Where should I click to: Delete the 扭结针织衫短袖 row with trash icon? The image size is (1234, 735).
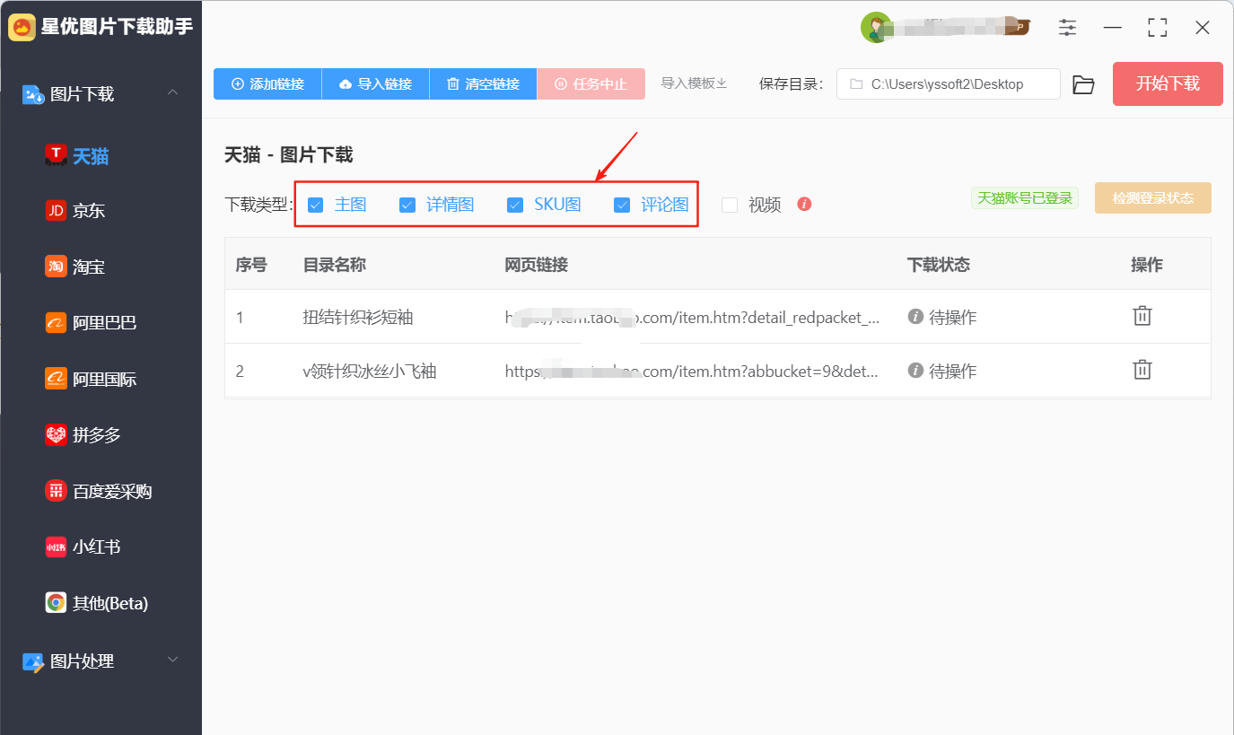click(x=1142, y=316)
